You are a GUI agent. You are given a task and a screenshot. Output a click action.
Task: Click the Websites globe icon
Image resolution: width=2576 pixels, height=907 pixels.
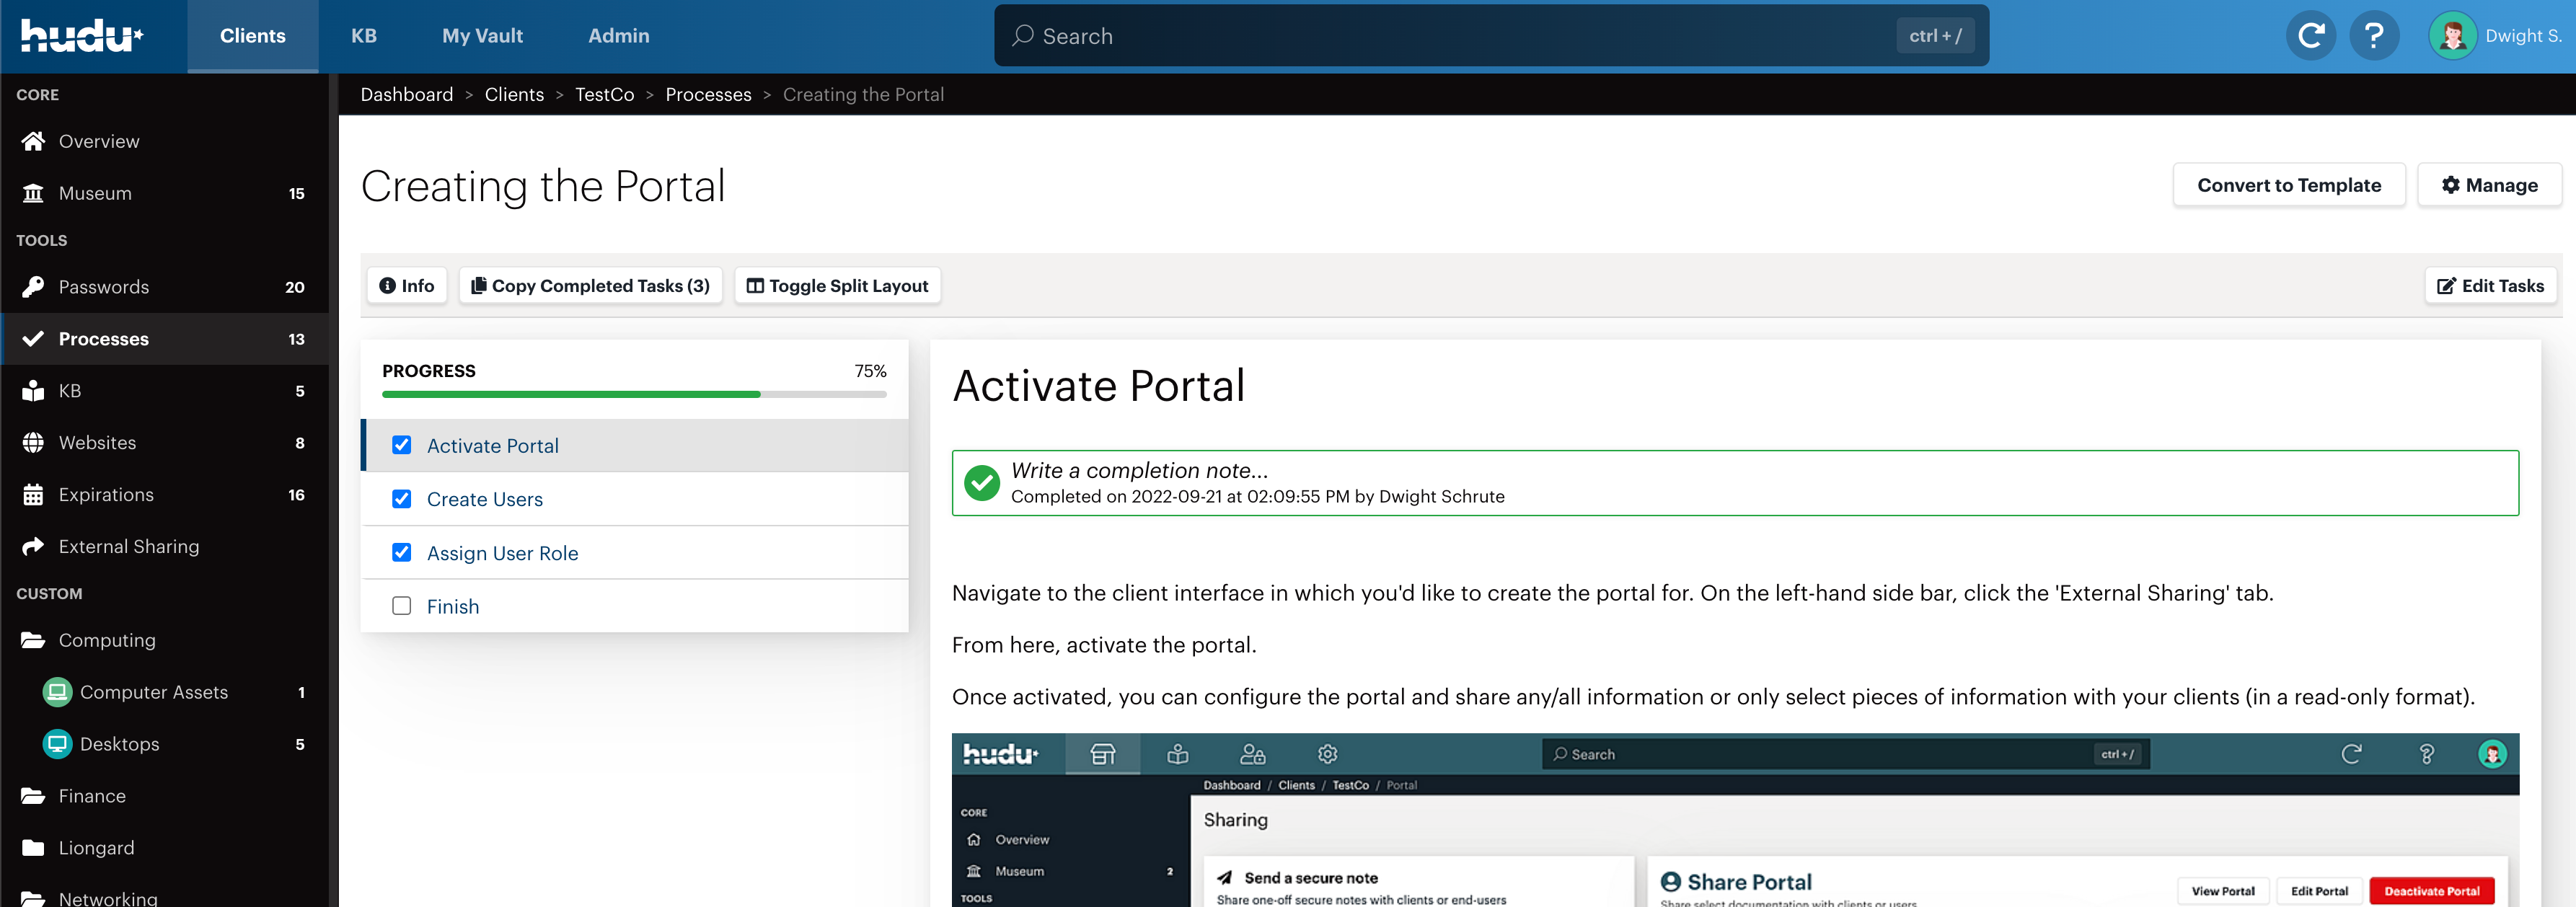(34, 442)
